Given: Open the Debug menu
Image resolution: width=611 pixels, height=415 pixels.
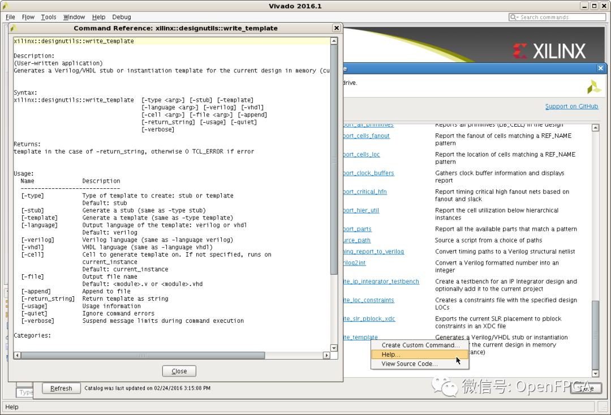Looking at the screenshot, I should click(121, 16).
